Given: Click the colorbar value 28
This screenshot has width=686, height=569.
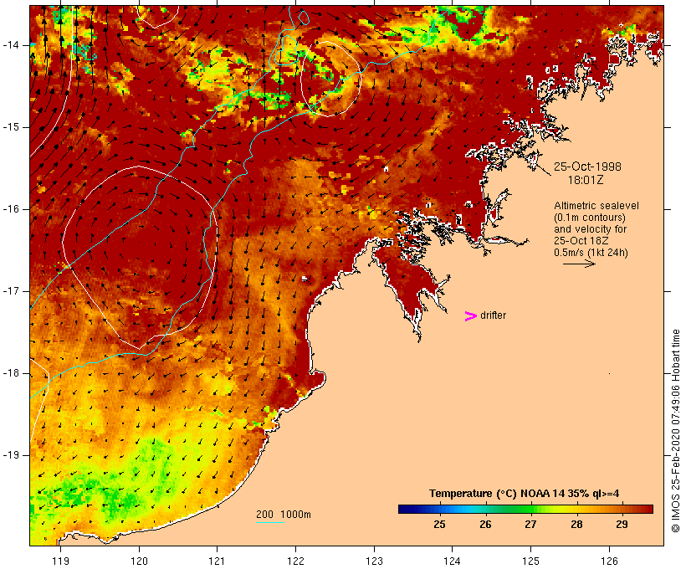Looking at the screenshot, I should [576, 525].
